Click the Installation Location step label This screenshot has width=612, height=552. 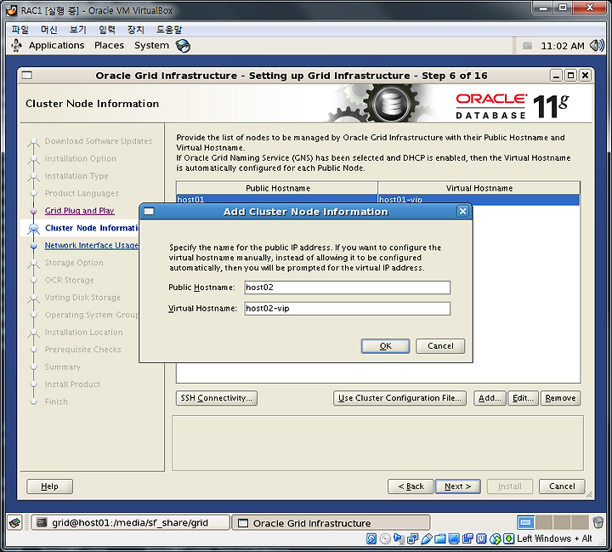(84, 332)
